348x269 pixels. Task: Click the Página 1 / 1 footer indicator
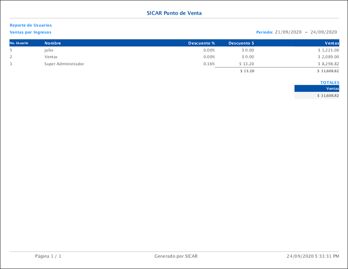48,256
